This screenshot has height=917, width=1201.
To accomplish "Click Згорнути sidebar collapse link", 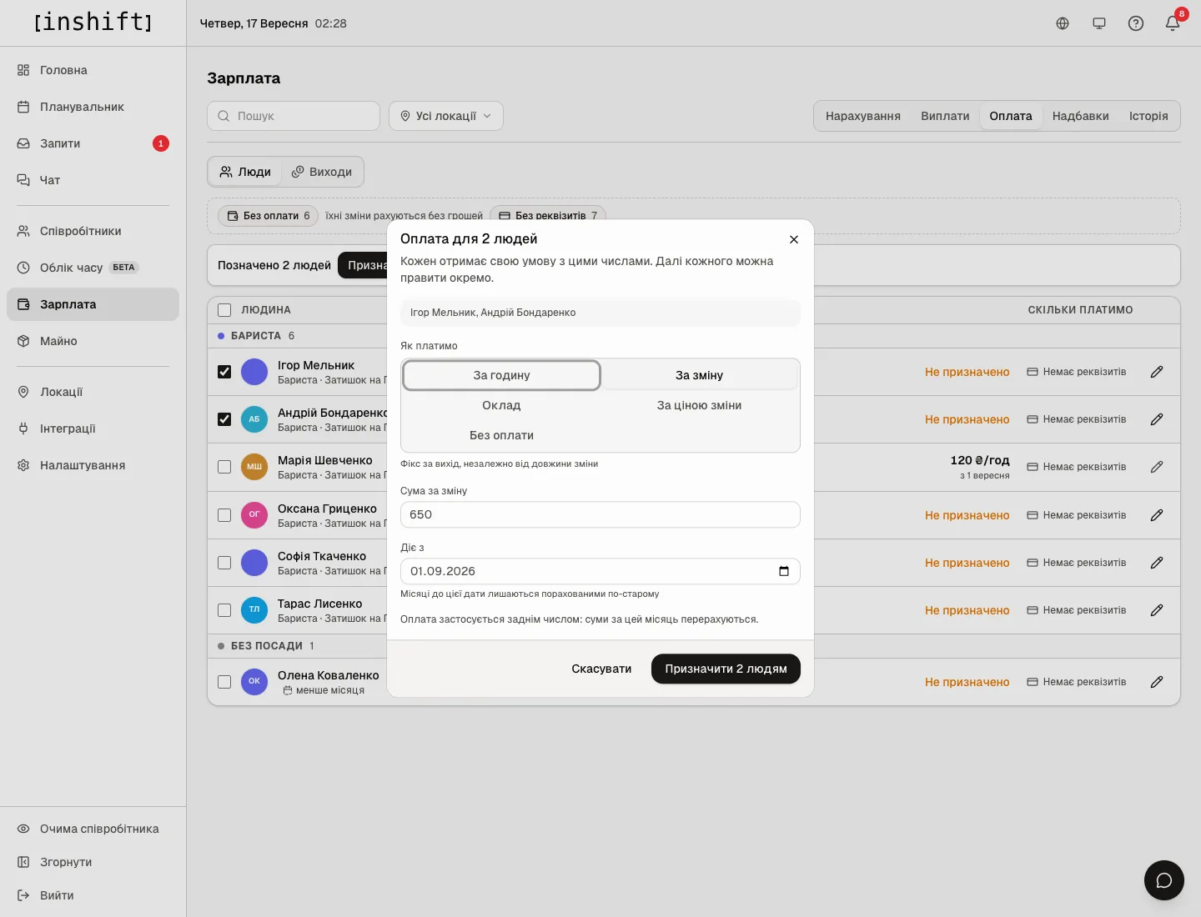I will click(93, 862).
